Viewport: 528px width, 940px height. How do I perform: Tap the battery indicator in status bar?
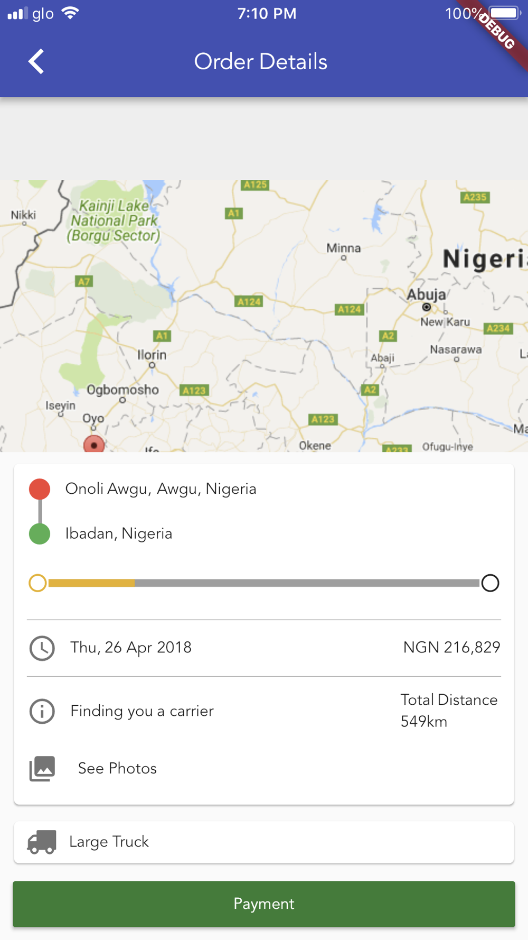point(505,13)
